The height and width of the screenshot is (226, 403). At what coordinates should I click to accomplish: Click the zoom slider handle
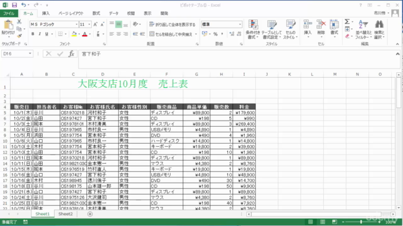(x=361, y=222)
